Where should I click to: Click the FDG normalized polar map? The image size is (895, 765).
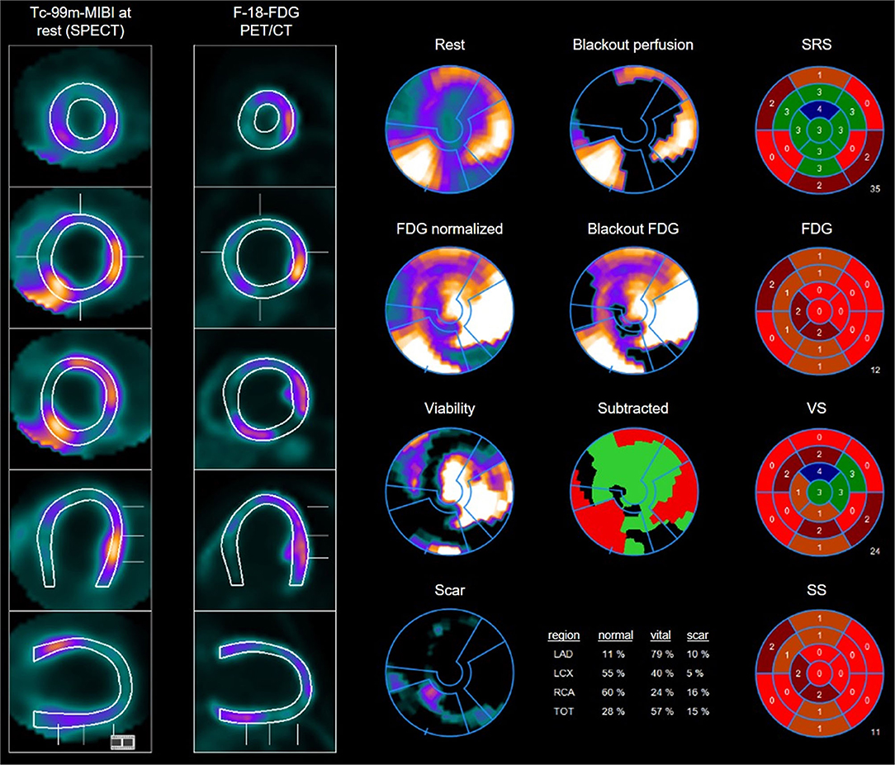point(450,311)
